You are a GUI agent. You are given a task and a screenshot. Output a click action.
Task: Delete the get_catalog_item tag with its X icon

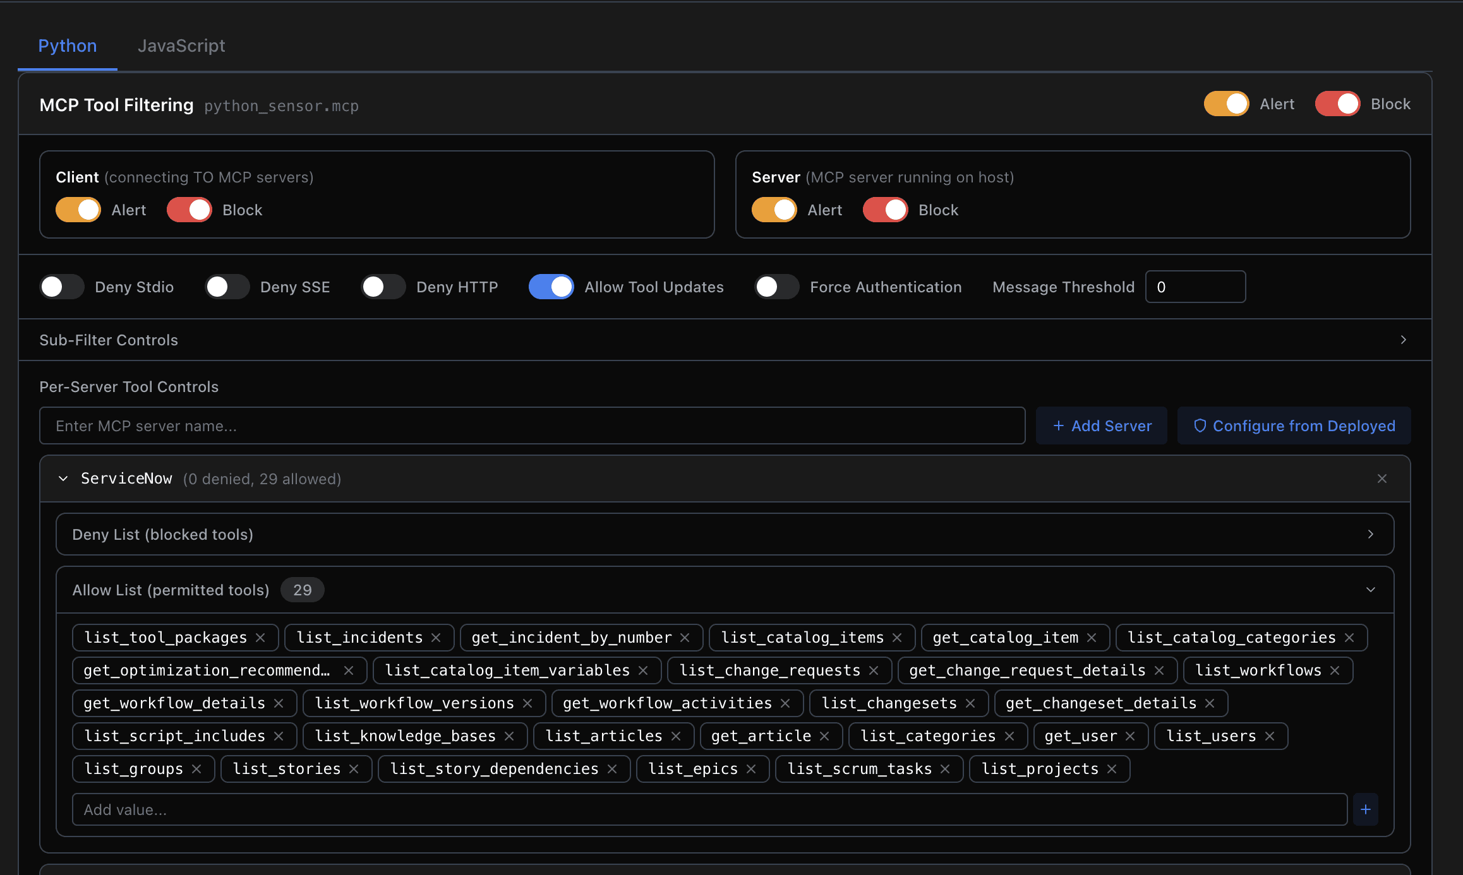[1092, 638]
